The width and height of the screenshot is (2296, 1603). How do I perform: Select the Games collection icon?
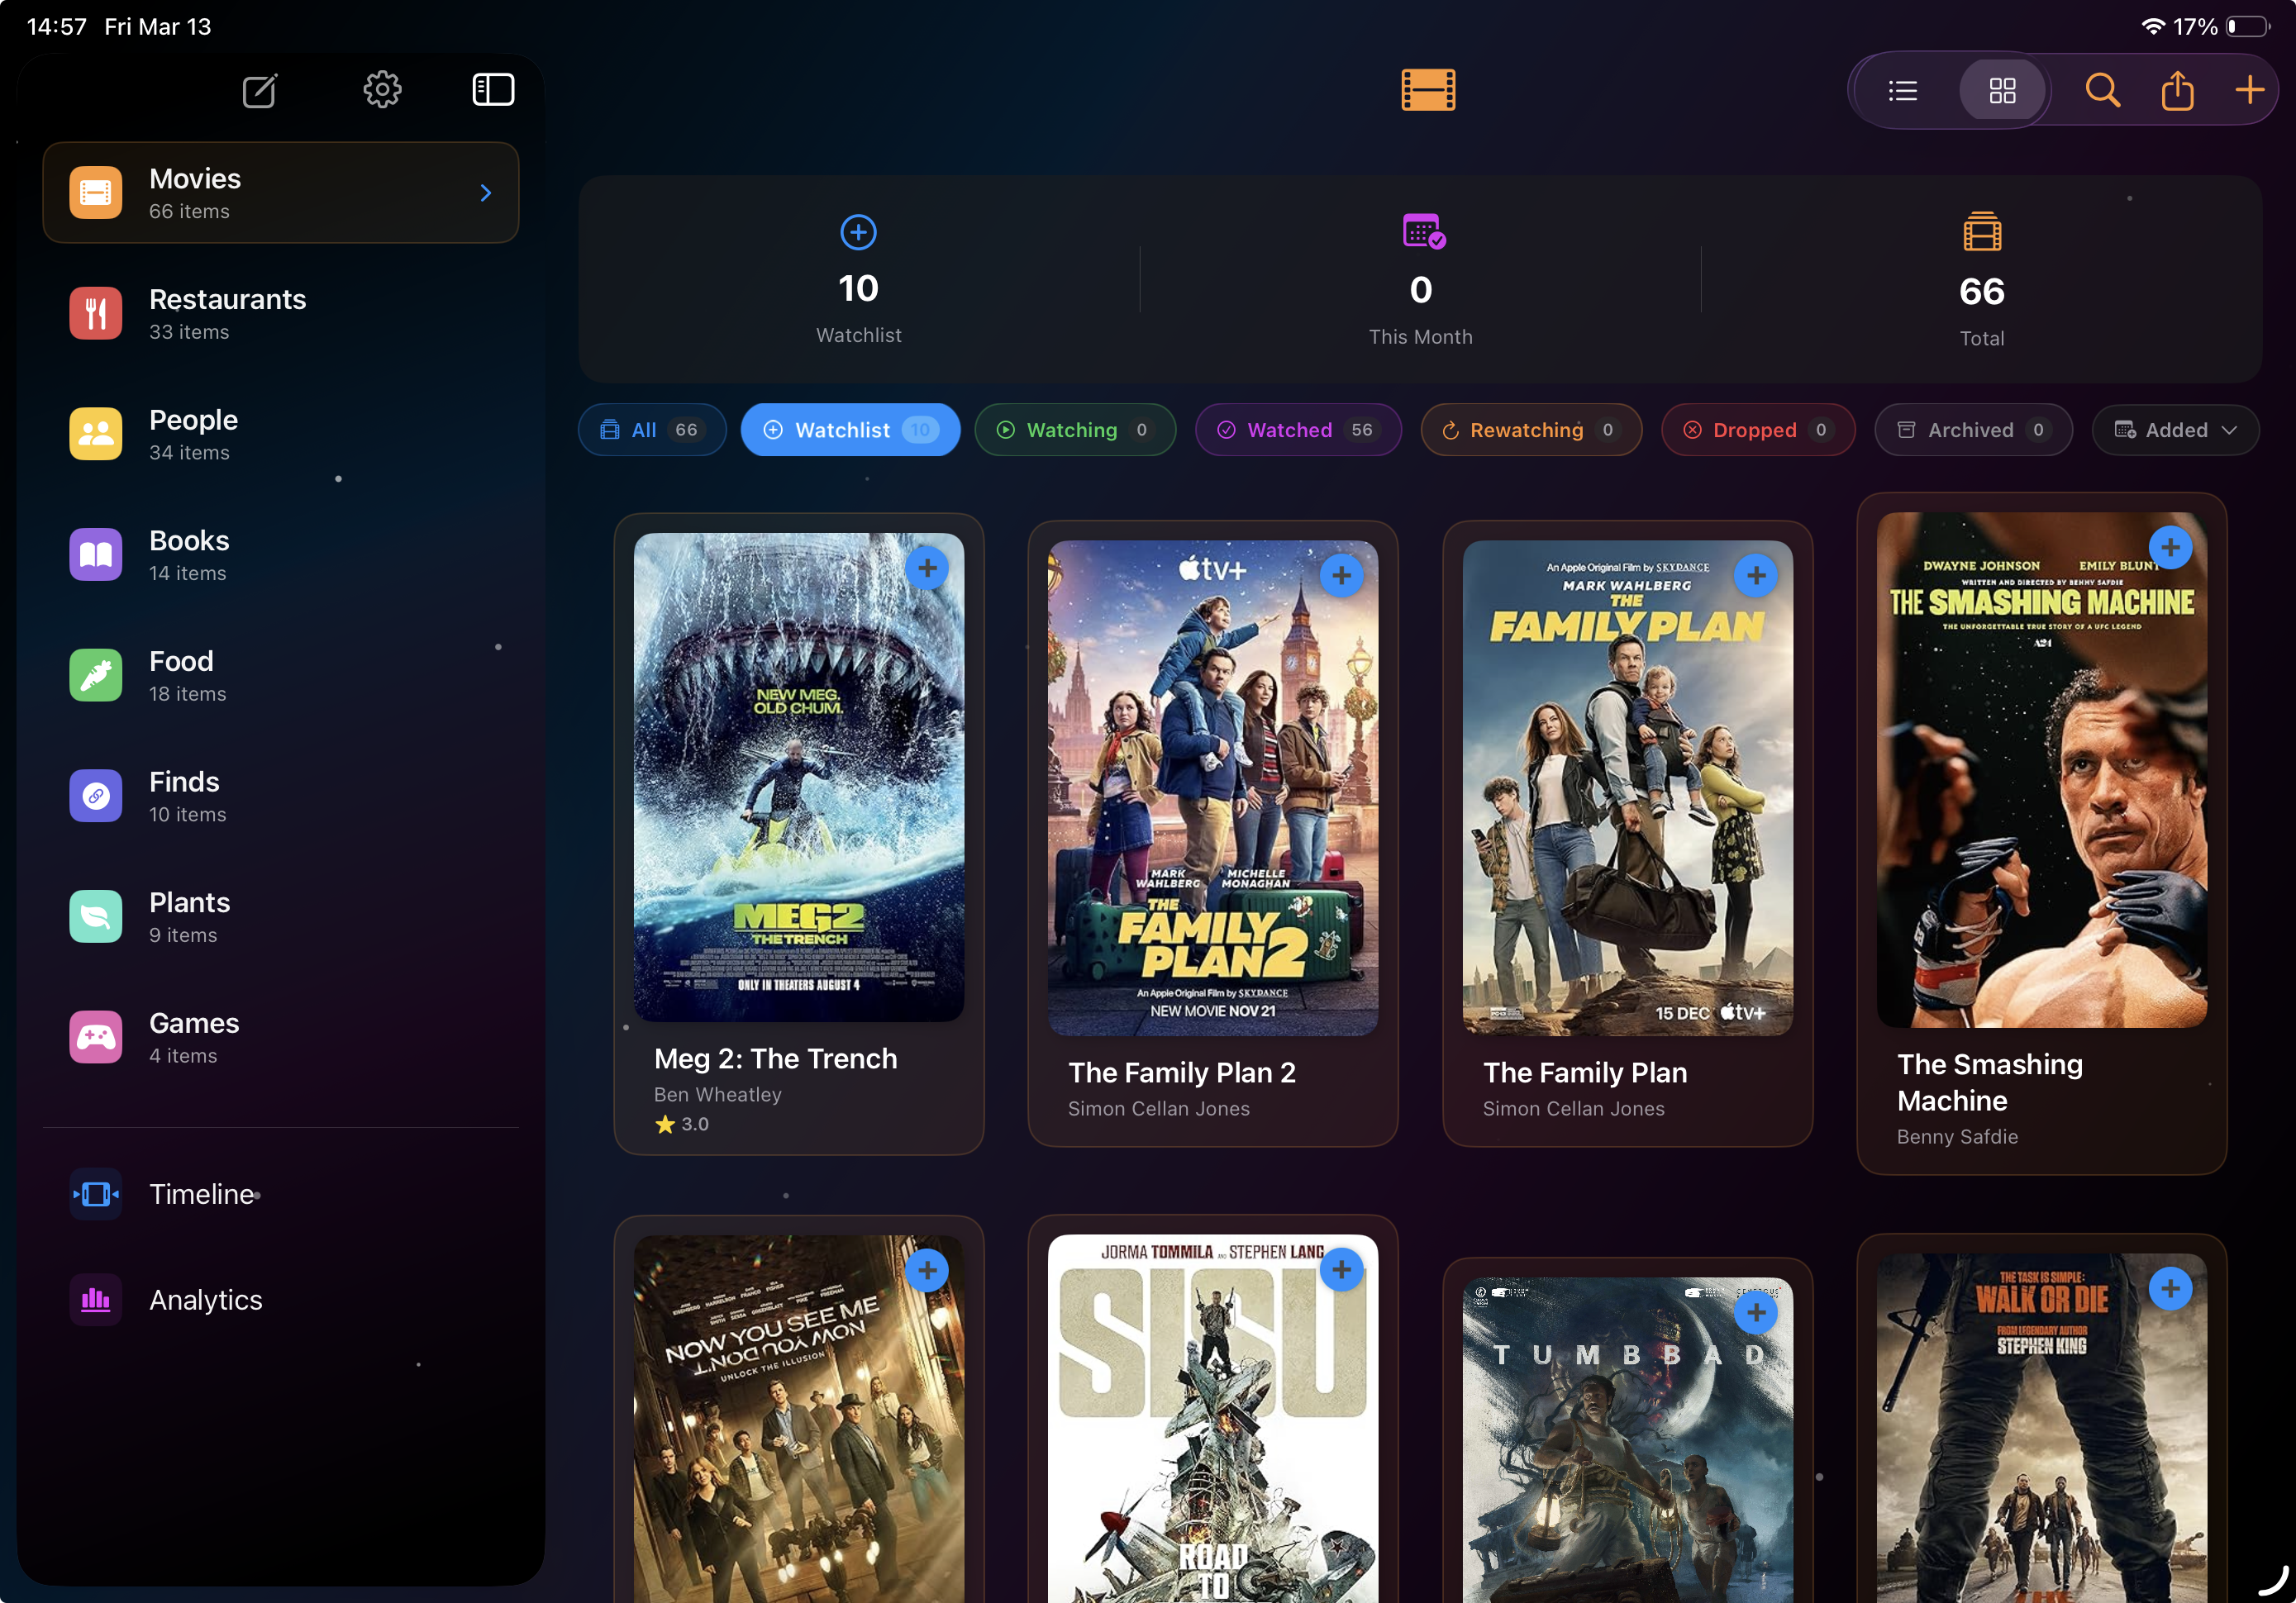(95, 1037)
